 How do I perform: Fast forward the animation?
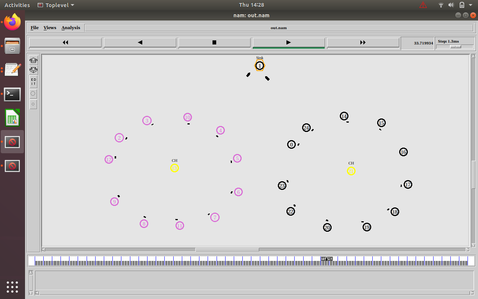[x=363, y=43]
